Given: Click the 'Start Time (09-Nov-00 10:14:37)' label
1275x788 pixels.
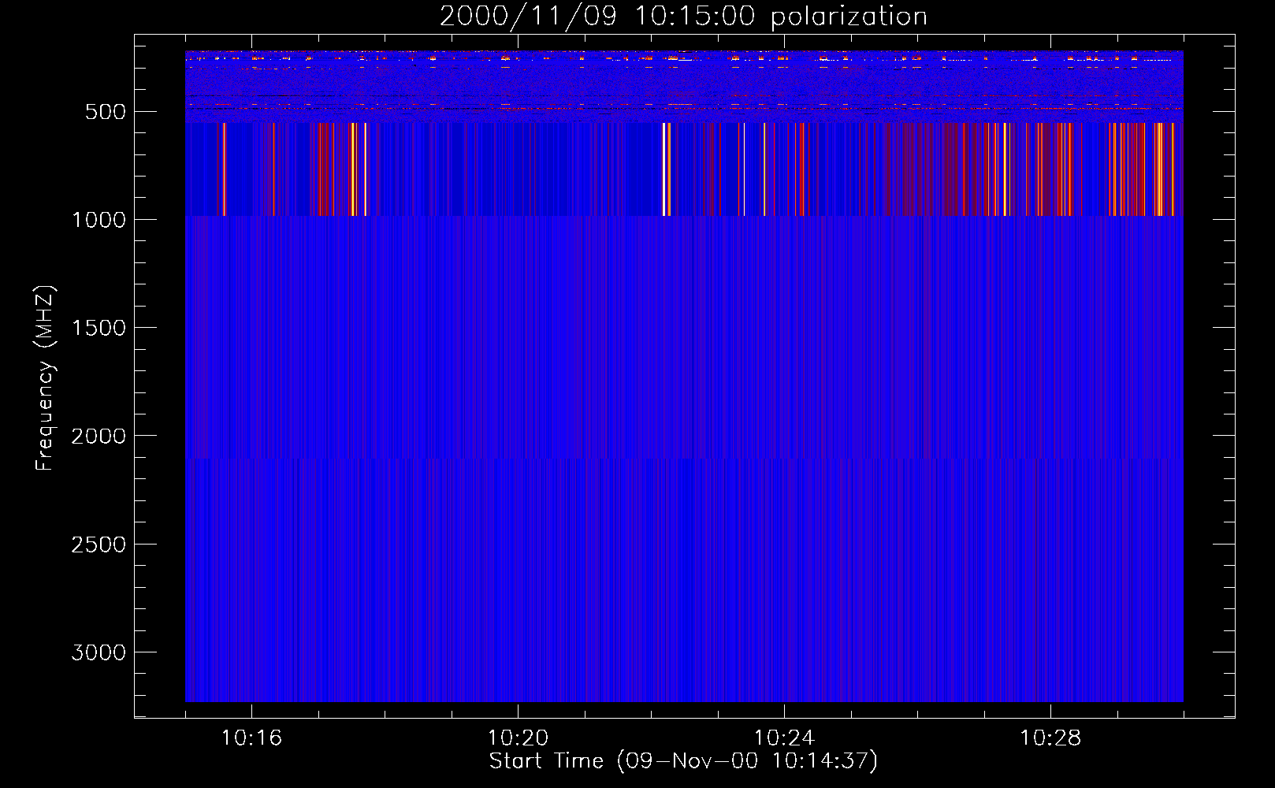Looking at the screenshot, I should [683, 761].
